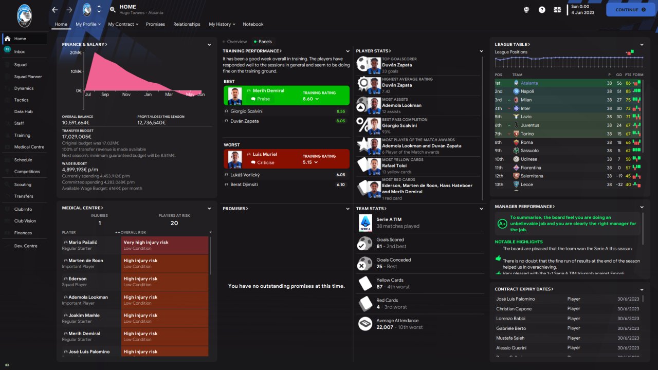
Task: Click the Napoli club badge in league table
Action: click(x=516, y=91)
